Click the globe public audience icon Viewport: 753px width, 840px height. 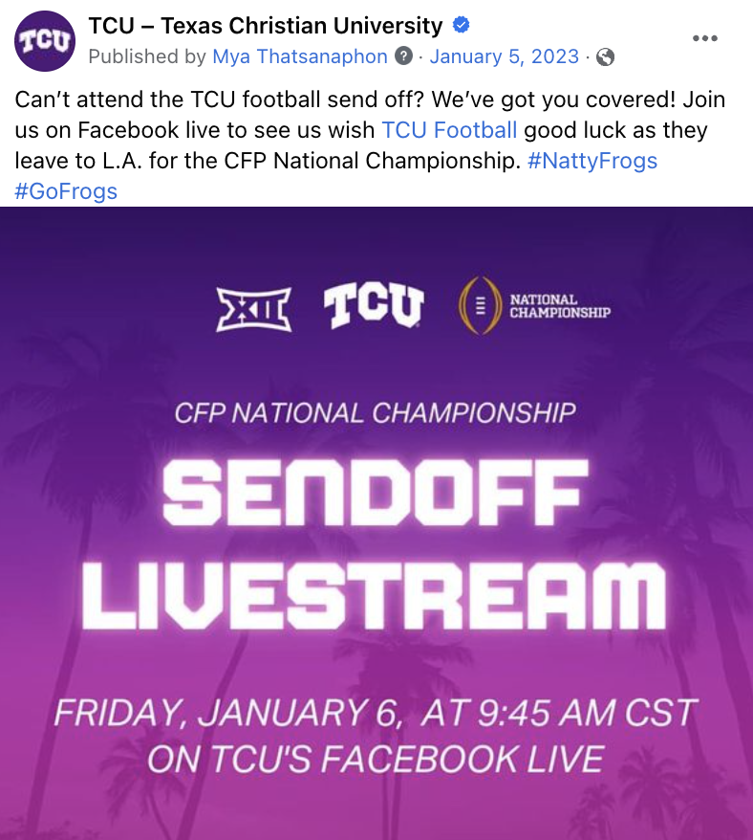604,57
